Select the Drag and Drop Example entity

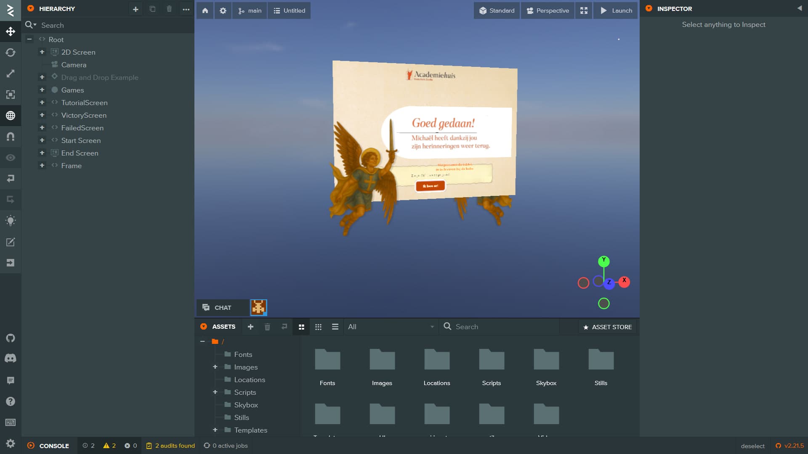tap(100, 77)
